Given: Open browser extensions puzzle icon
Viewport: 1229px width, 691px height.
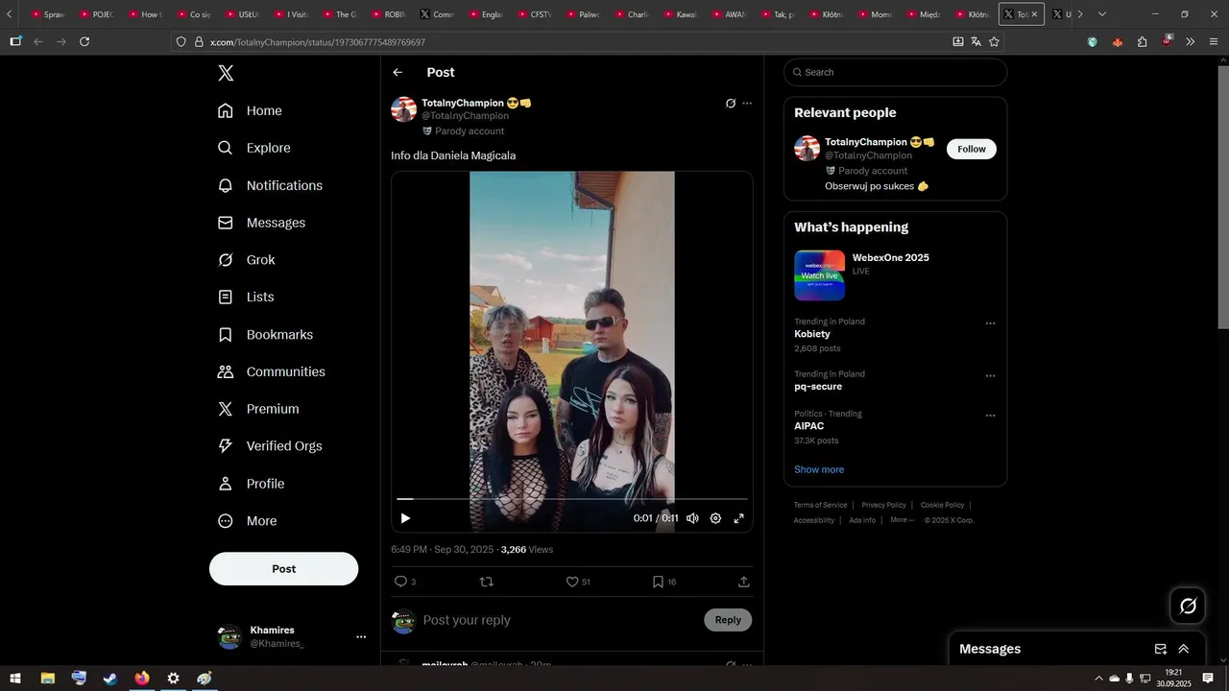Looking at the screenshot, I should (x=1142, y=41).
